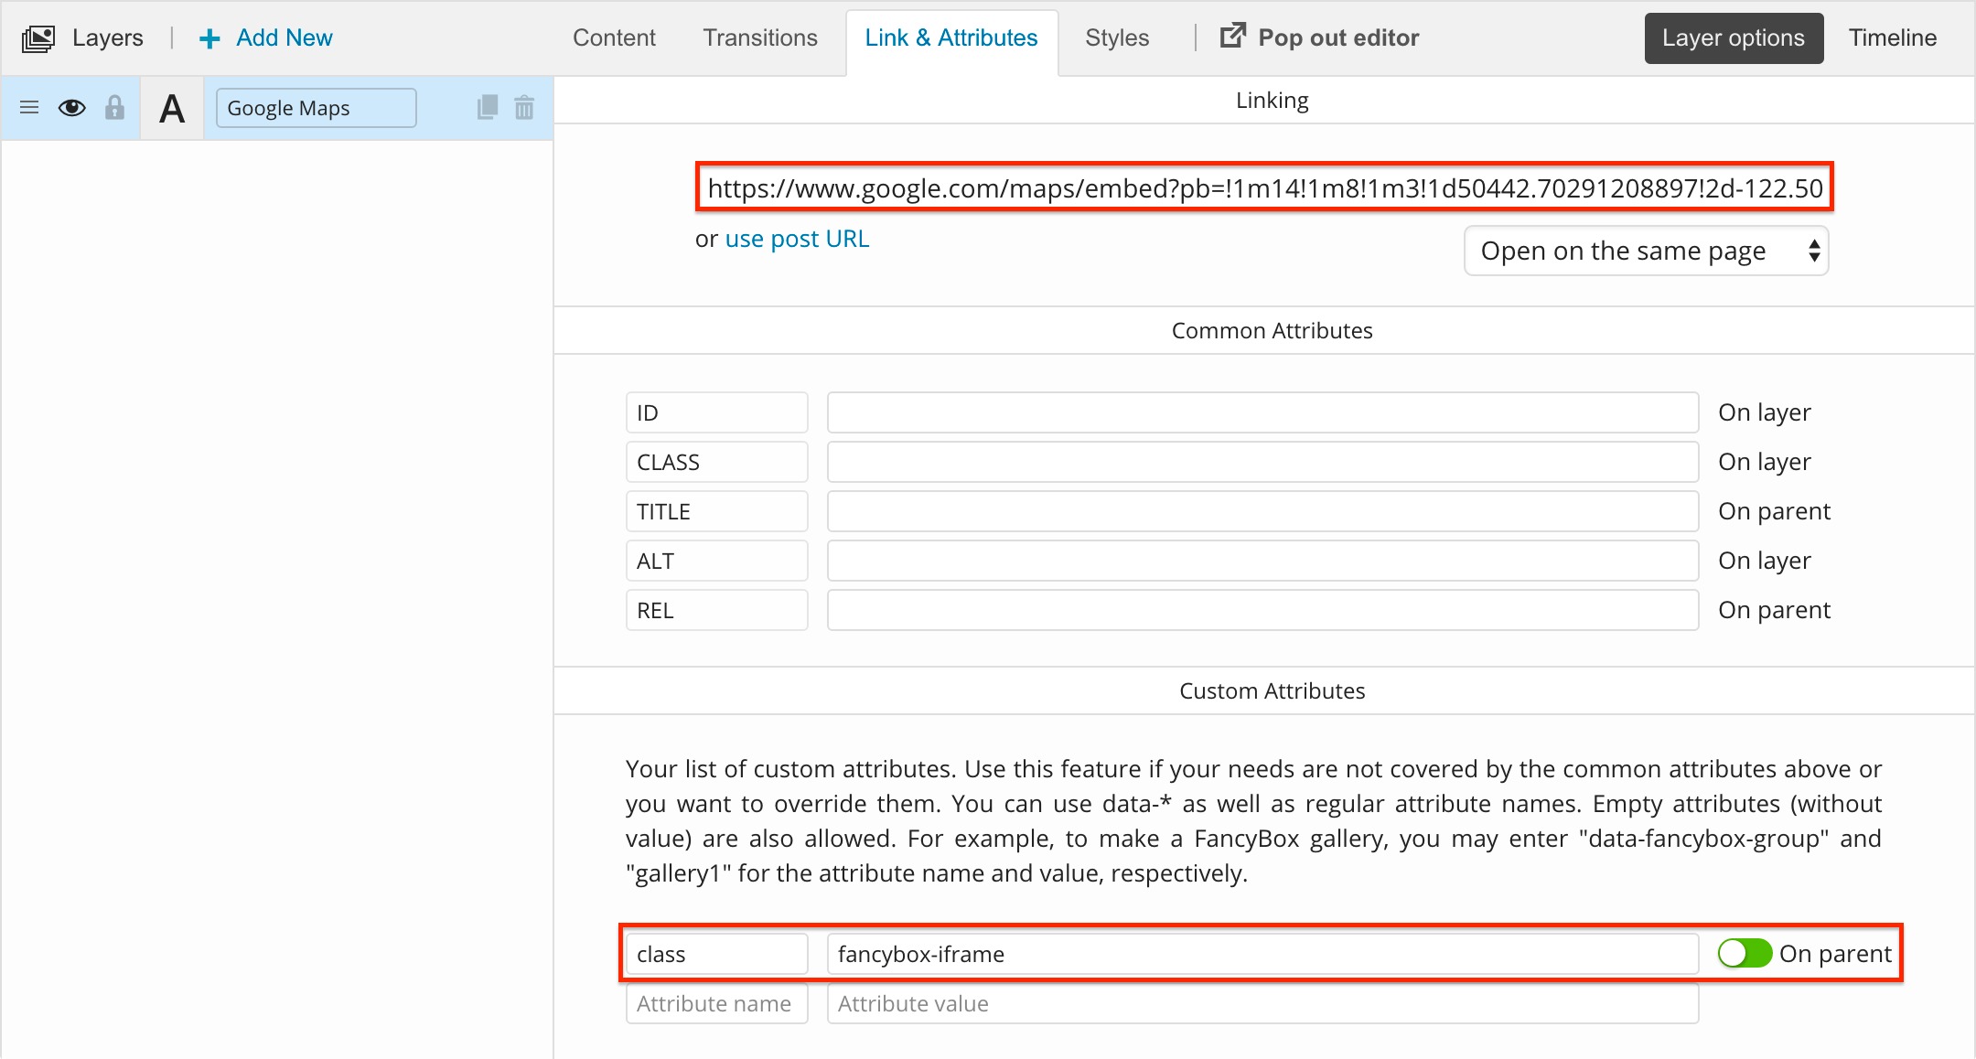Click the plus icon next to Add New
Image resolution: width=1976 pixels, height=1059 pixels.
coord(209,38)
